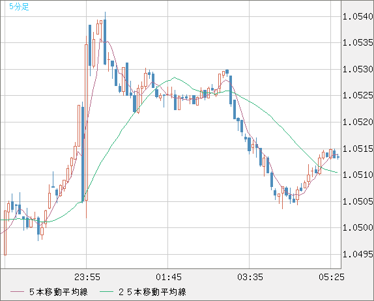Select the 1.0500 price axis label

[358, 227]
